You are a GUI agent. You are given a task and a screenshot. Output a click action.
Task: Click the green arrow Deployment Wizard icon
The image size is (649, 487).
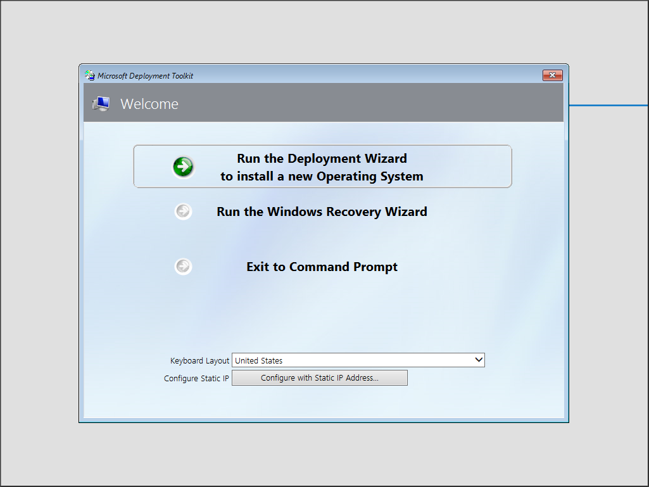(183, 167)
